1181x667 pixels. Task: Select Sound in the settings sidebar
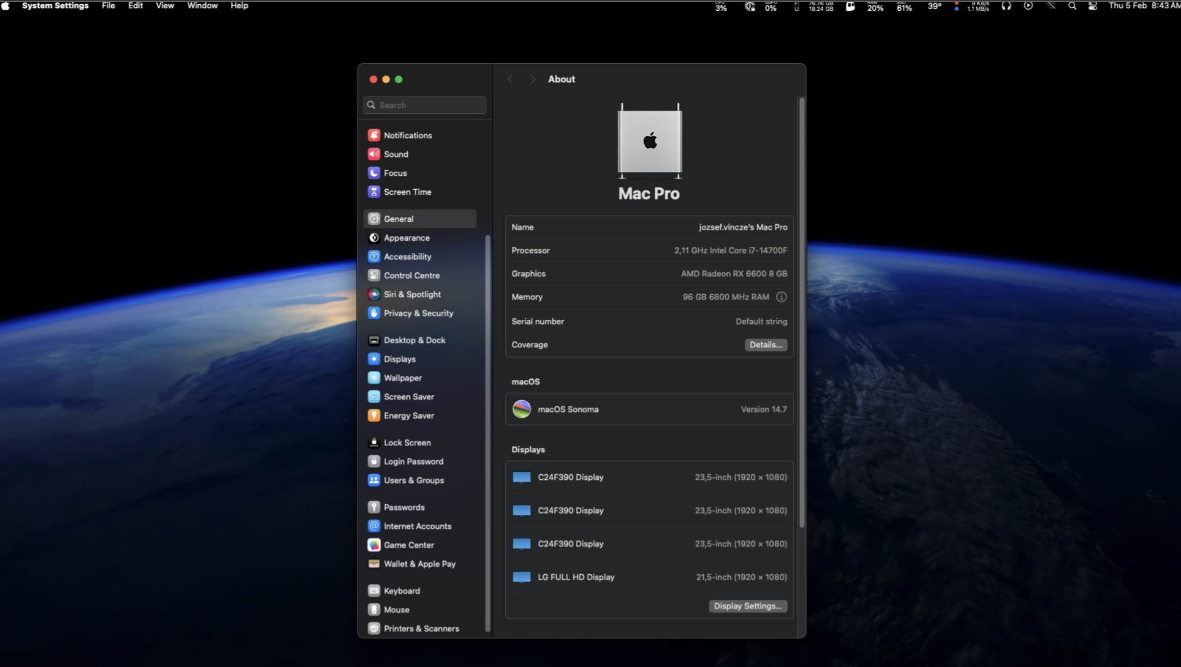(x=396, y=154)
